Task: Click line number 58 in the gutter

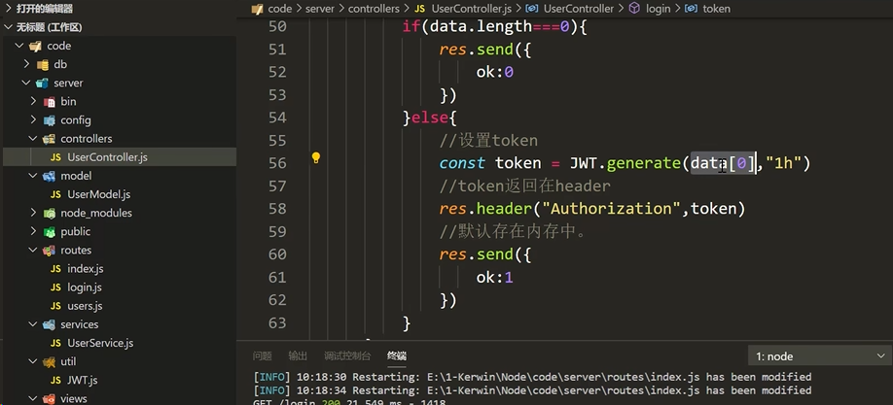Action: coord(277,209)
